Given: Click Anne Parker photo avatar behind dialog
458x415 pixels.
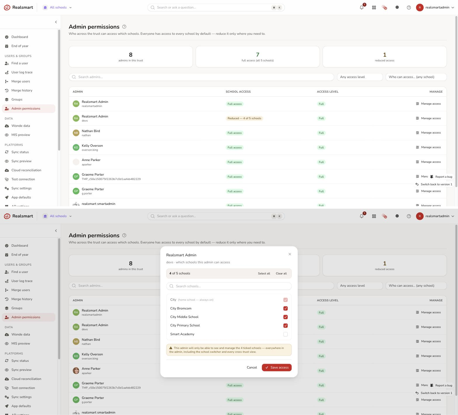Looking at the screenshot, I should pyautogui.click(x=76, y=371).
